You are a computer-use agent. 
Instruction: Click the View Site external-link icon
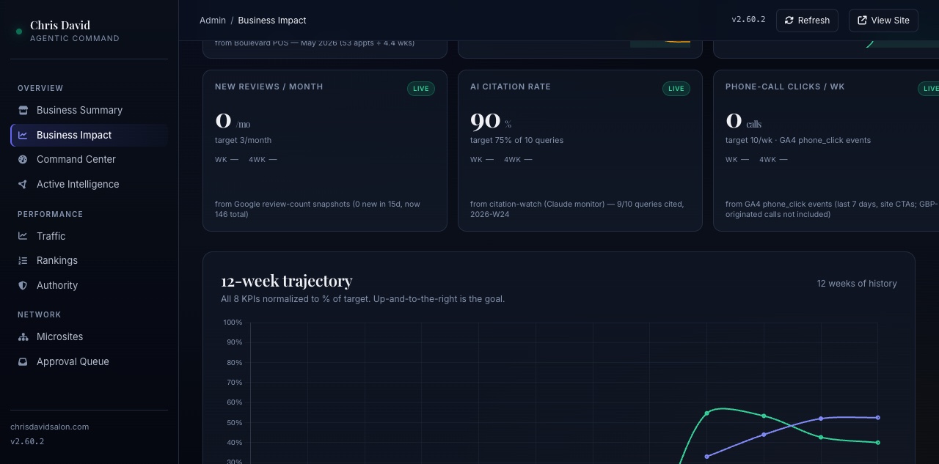pos(862,21)
